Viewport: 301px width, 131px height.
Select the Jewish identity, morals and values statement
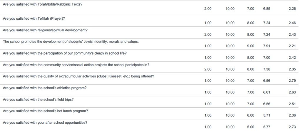71,42
